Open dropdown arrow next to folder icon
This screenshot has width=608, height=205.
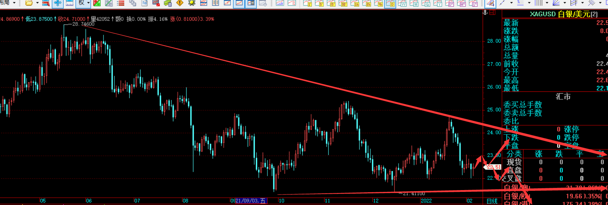37,3
